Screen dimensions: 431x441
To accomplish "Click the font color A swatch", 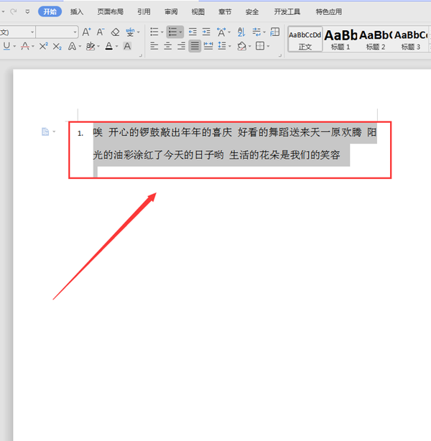I will click(108, 46).
